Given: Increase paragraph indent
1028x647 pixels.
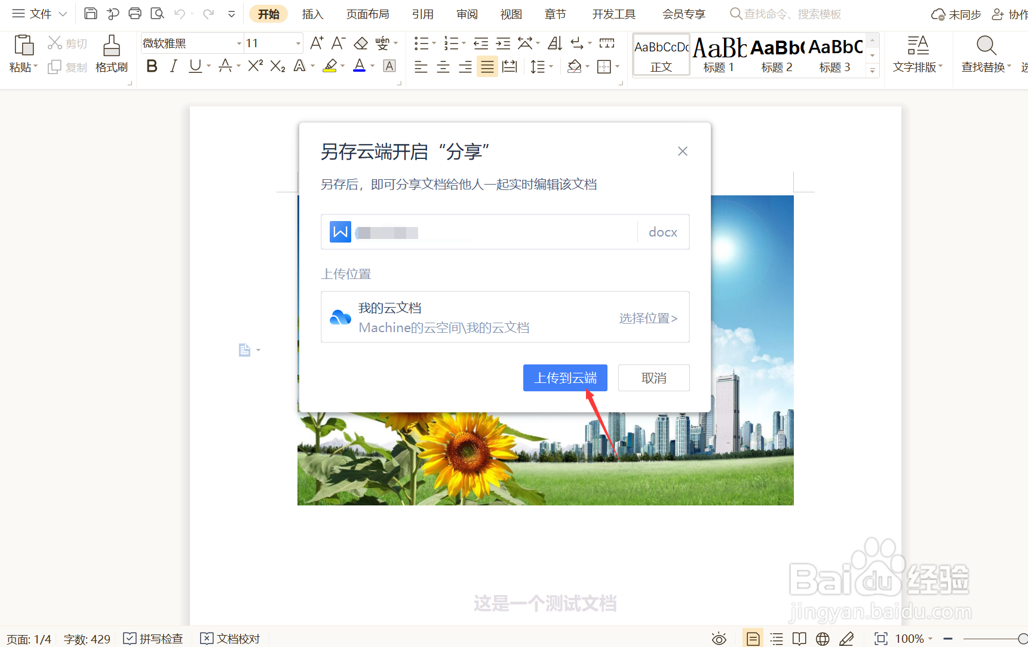Looking at the screenshot, I should (x=504, y=43).
